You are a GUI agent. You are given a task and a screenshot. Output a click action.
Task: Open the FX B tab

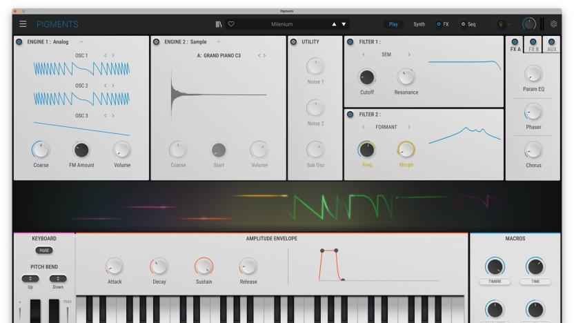pos(533,46)
